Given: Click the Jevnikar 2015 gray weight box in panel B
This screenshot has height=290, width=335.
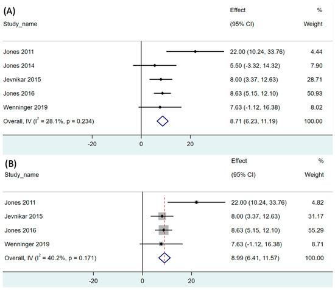Looking at the screenshot, I should [x=162, y=216].
